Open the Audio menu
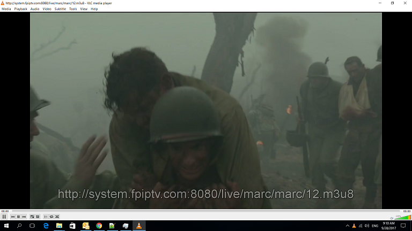Viewport: 412px width, 231px height. (35, 9)
